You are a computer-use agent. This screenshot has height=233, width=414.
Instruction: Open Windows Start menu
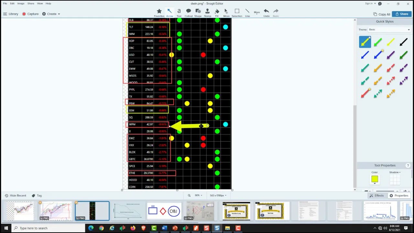(x=6, y=228)
